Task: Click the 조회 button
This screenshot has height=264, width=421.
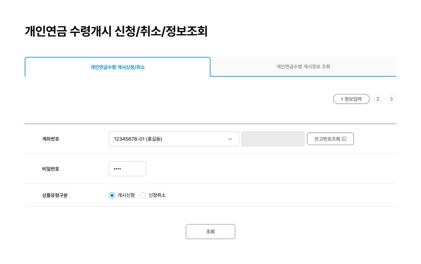Action: click(210, 231)
